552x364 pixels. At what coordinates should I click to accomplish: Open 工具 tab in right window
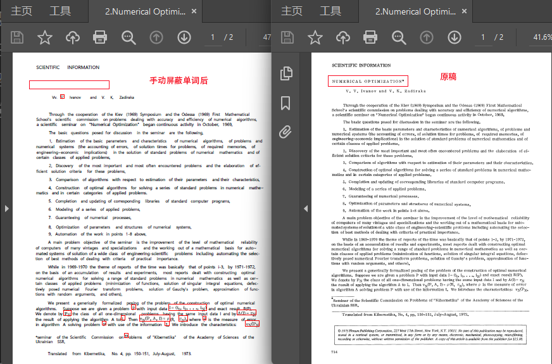(330, 11)
